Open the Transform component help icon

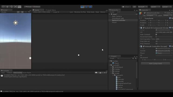coord(170,18)
